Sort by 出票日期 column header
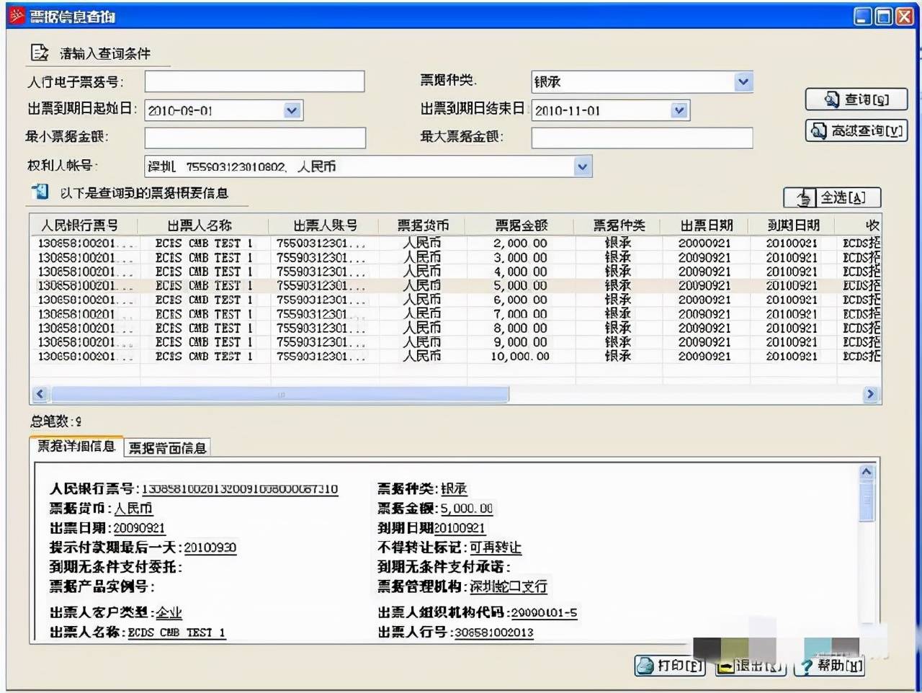Image resolution: width=922 pixels, height=693 pixels. [705, 225]
